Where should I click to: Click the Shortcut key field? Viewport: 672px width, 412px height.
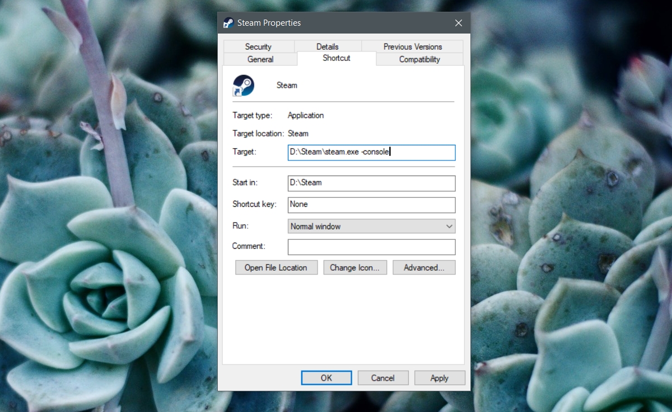click(x=371, y=205)
